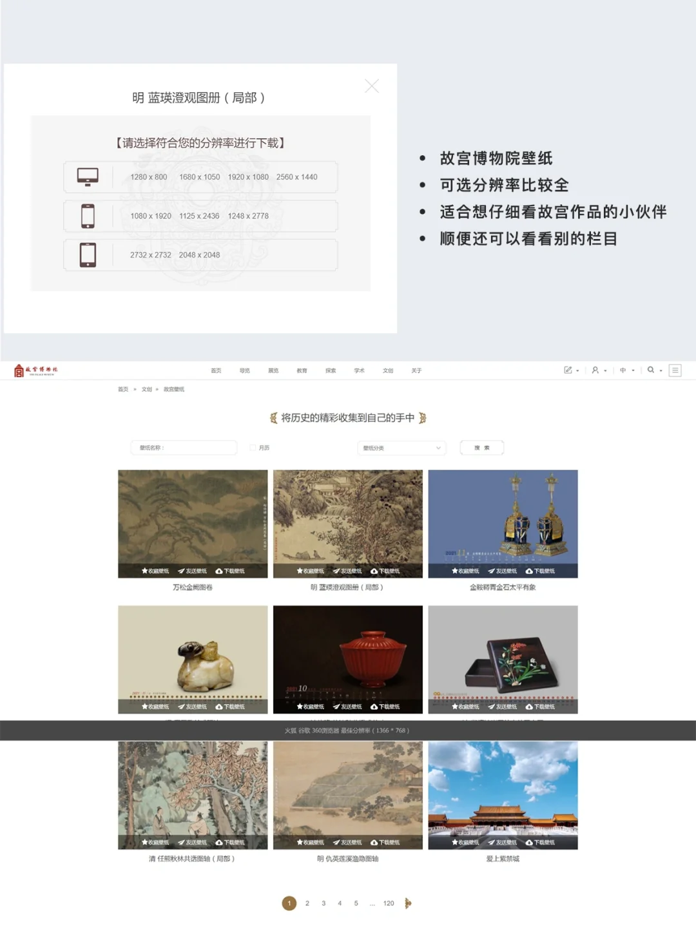Send the 明 蓝瑛澄观图册 wallpaper
This screenshot has width=696, height=927.
[x=348, y=571]
